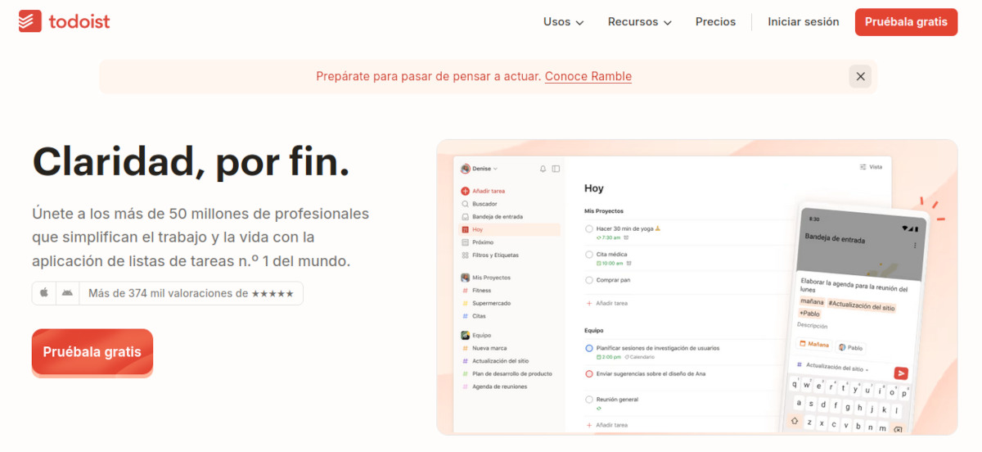Click the Calendario label on Planificar task
The height and width of the screenshot is (452, 982).
[x=639, y=356]
